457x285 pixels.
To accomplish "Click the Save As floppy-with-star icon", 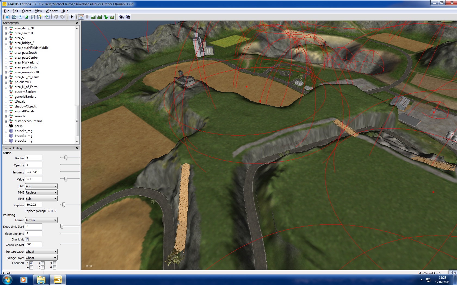I will (x=39, y=17).
